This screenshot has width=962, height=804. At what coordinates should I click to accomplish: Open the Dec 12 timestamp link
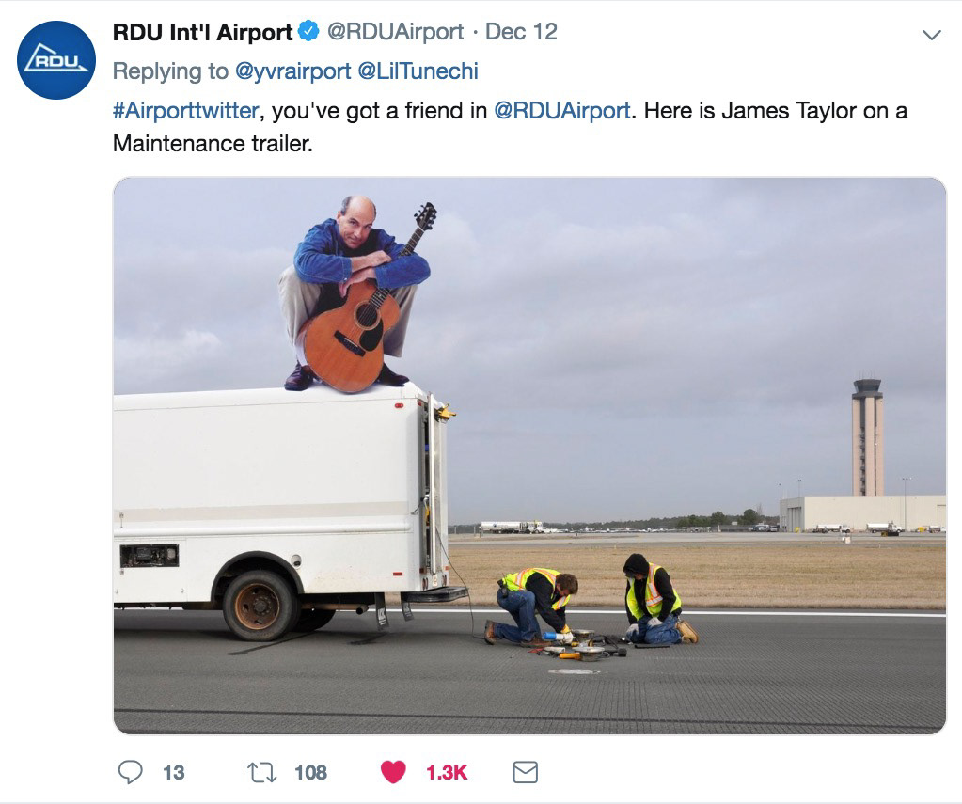click(x=521, y=32)
